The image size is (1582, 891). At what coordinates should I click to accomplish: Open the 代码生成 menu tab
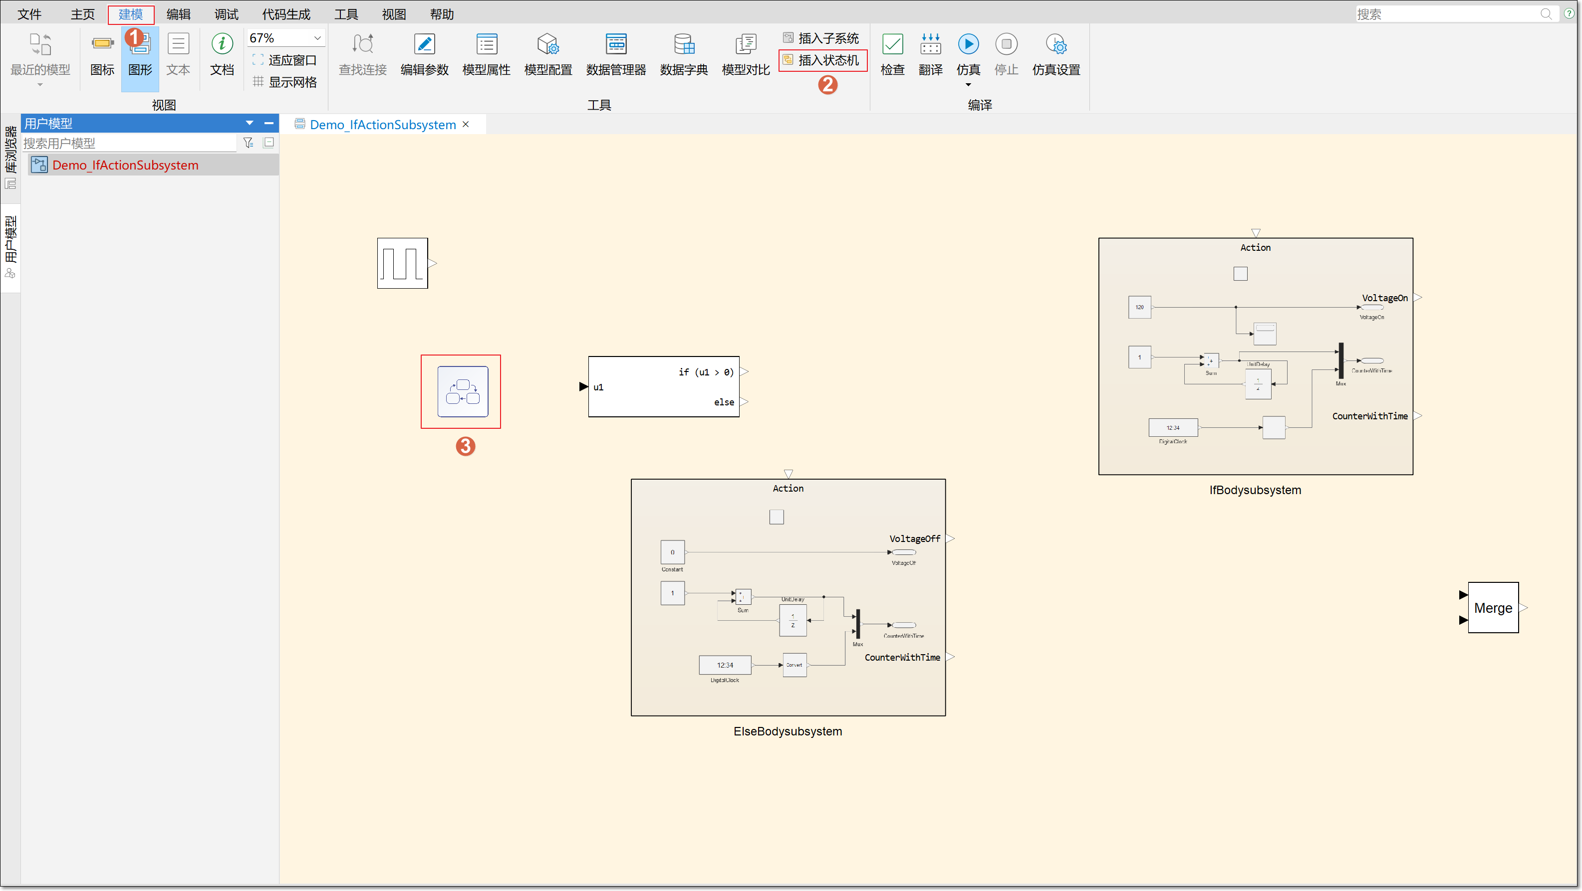[286, 14]
